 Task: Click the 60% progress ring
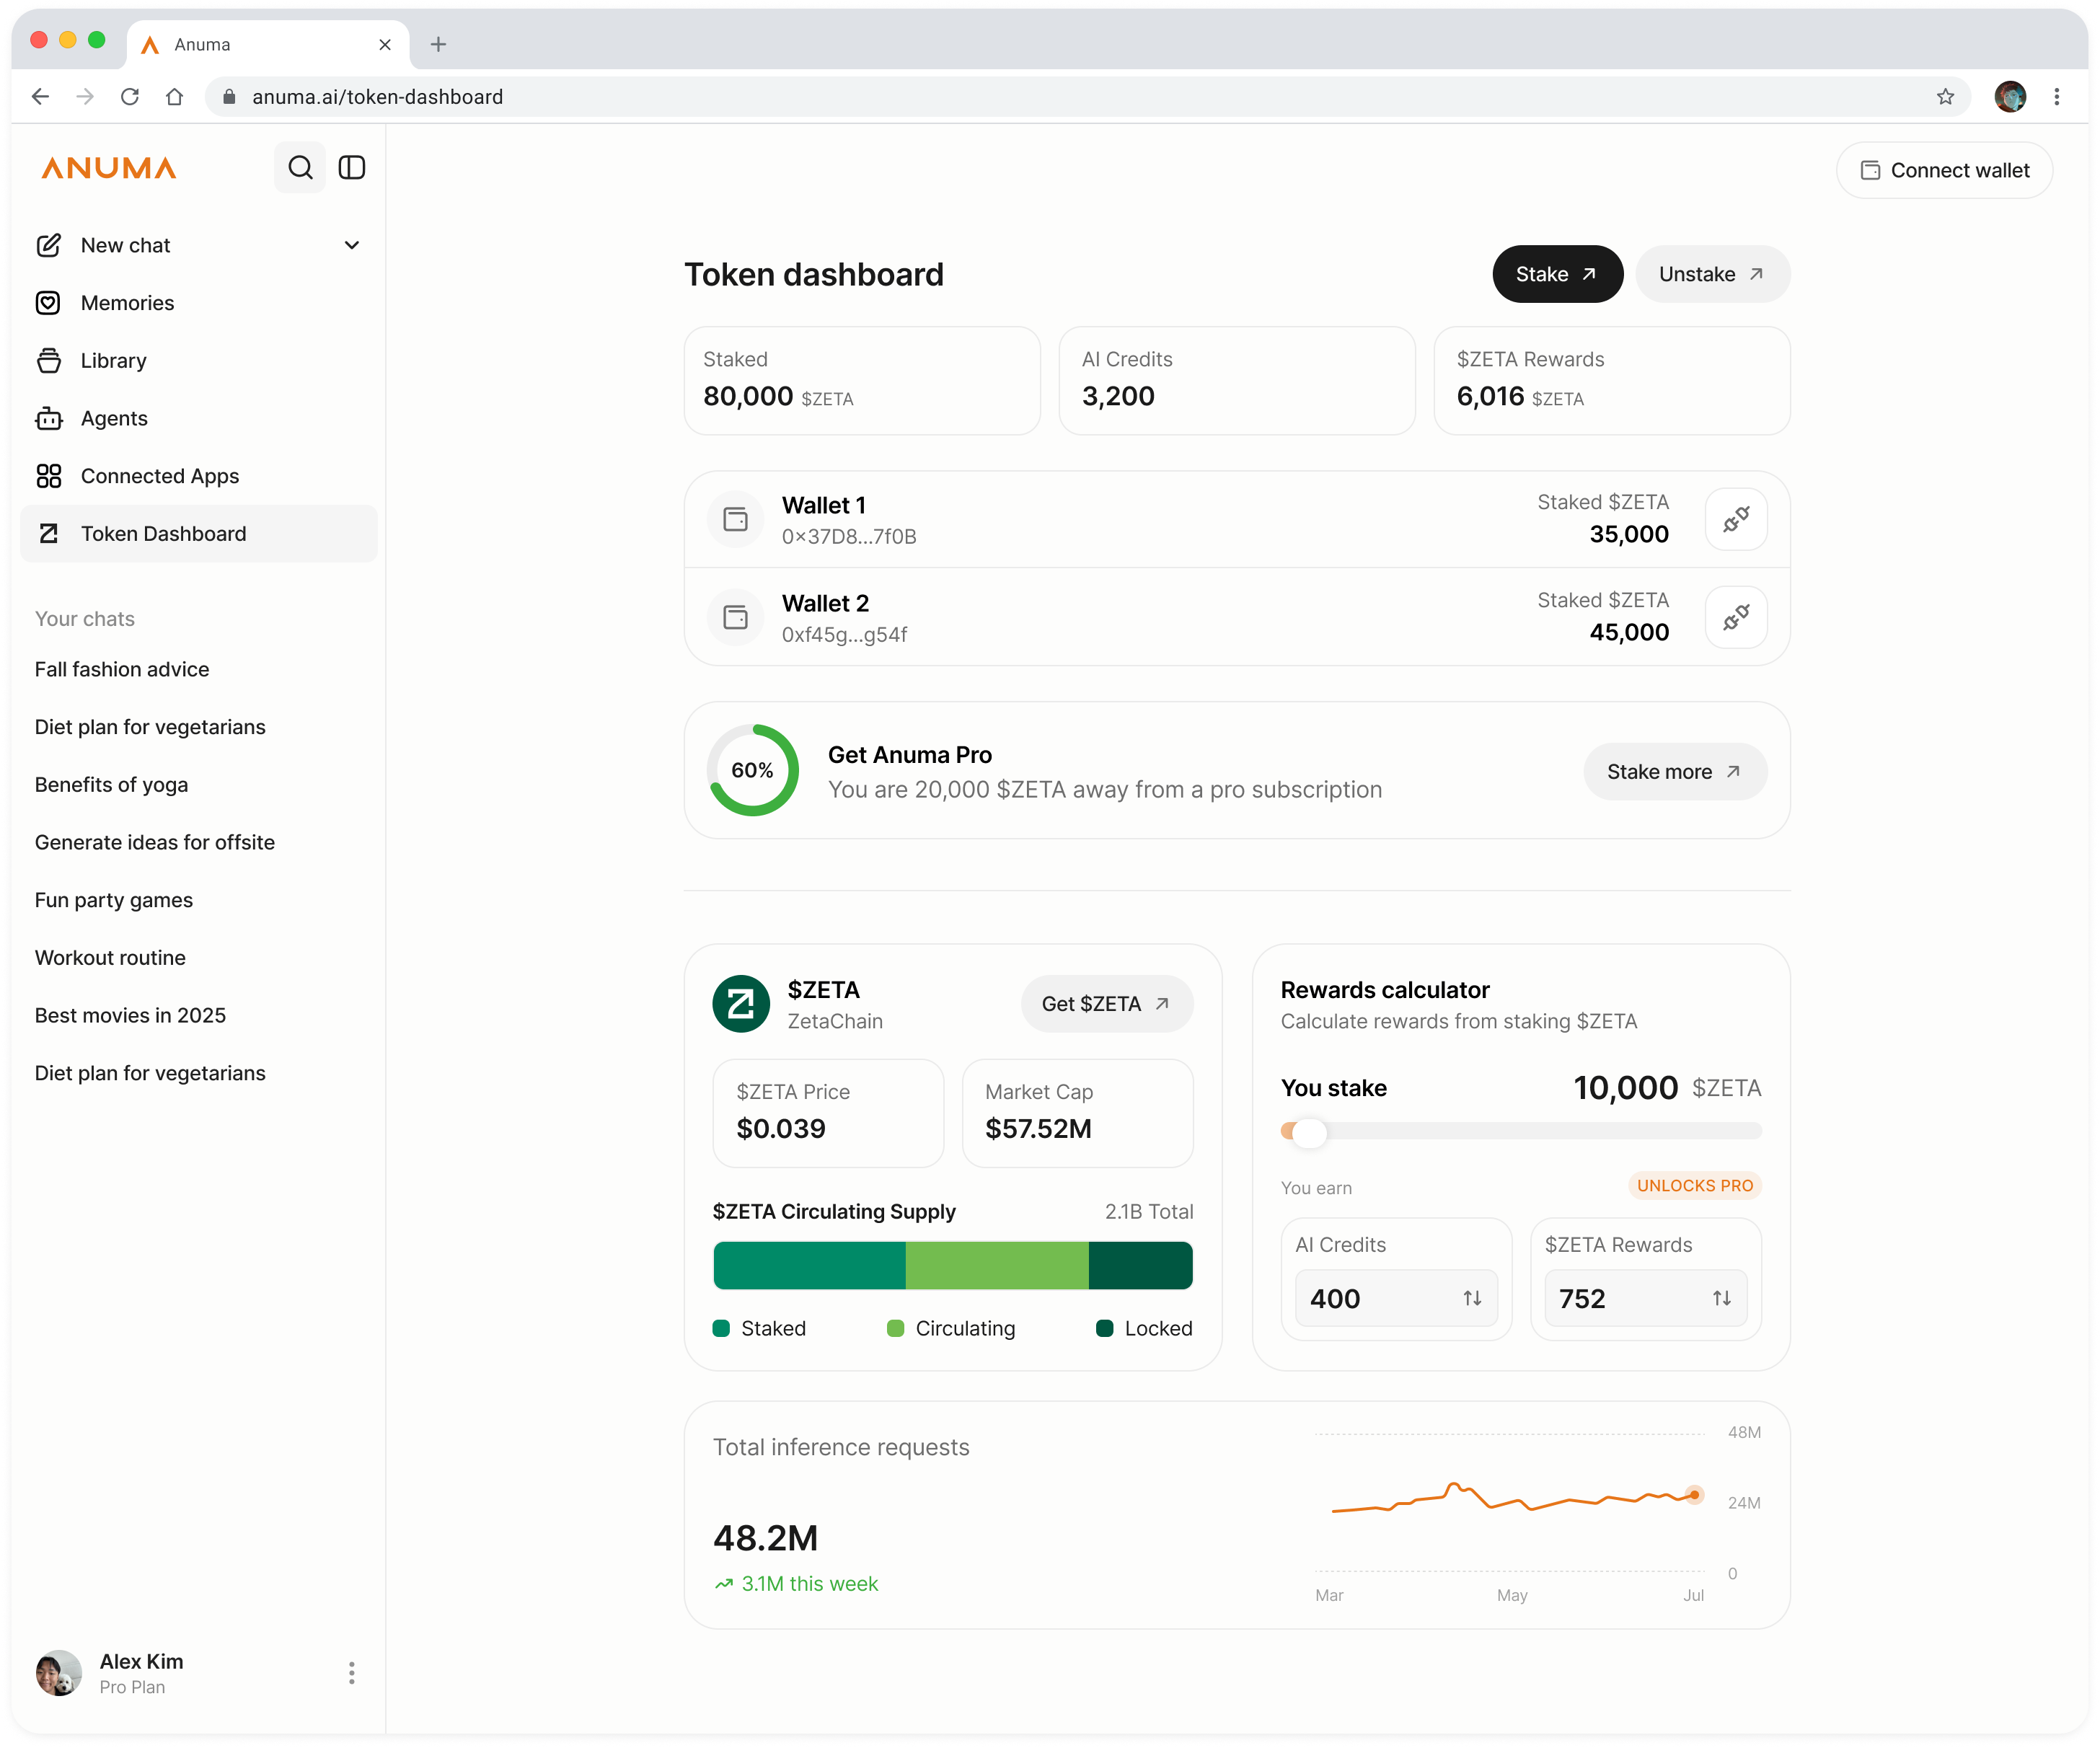pyautogui.click(x=753, y=770)
